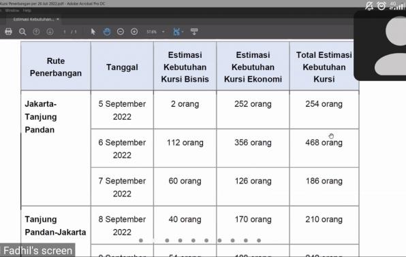Go to next page arrow button

[x=50, y=32]
